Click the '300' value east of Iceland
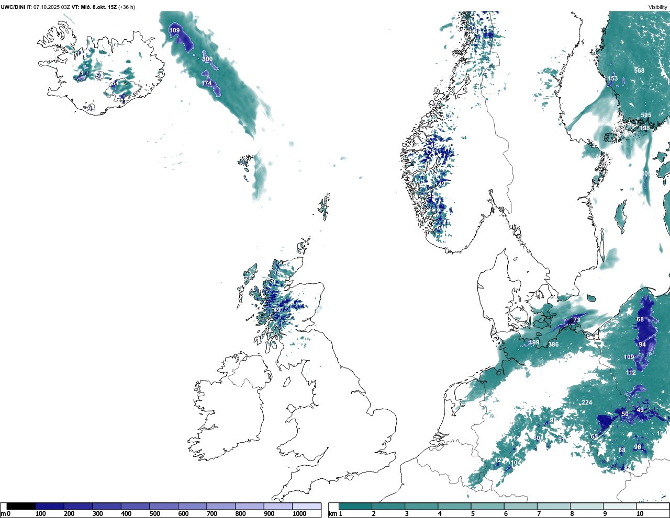The height and width of the screenshot is (518, 670). click(207, 59)
